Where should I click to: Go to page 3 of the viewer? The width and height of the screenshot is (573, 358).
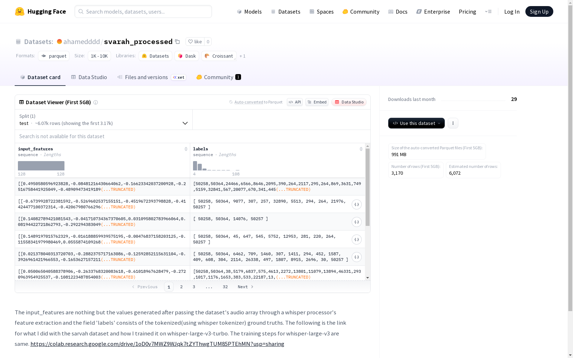[x=194, y=287]
